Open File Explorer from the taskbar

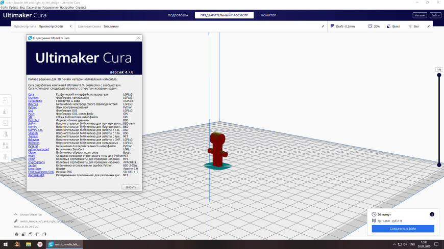29,244
